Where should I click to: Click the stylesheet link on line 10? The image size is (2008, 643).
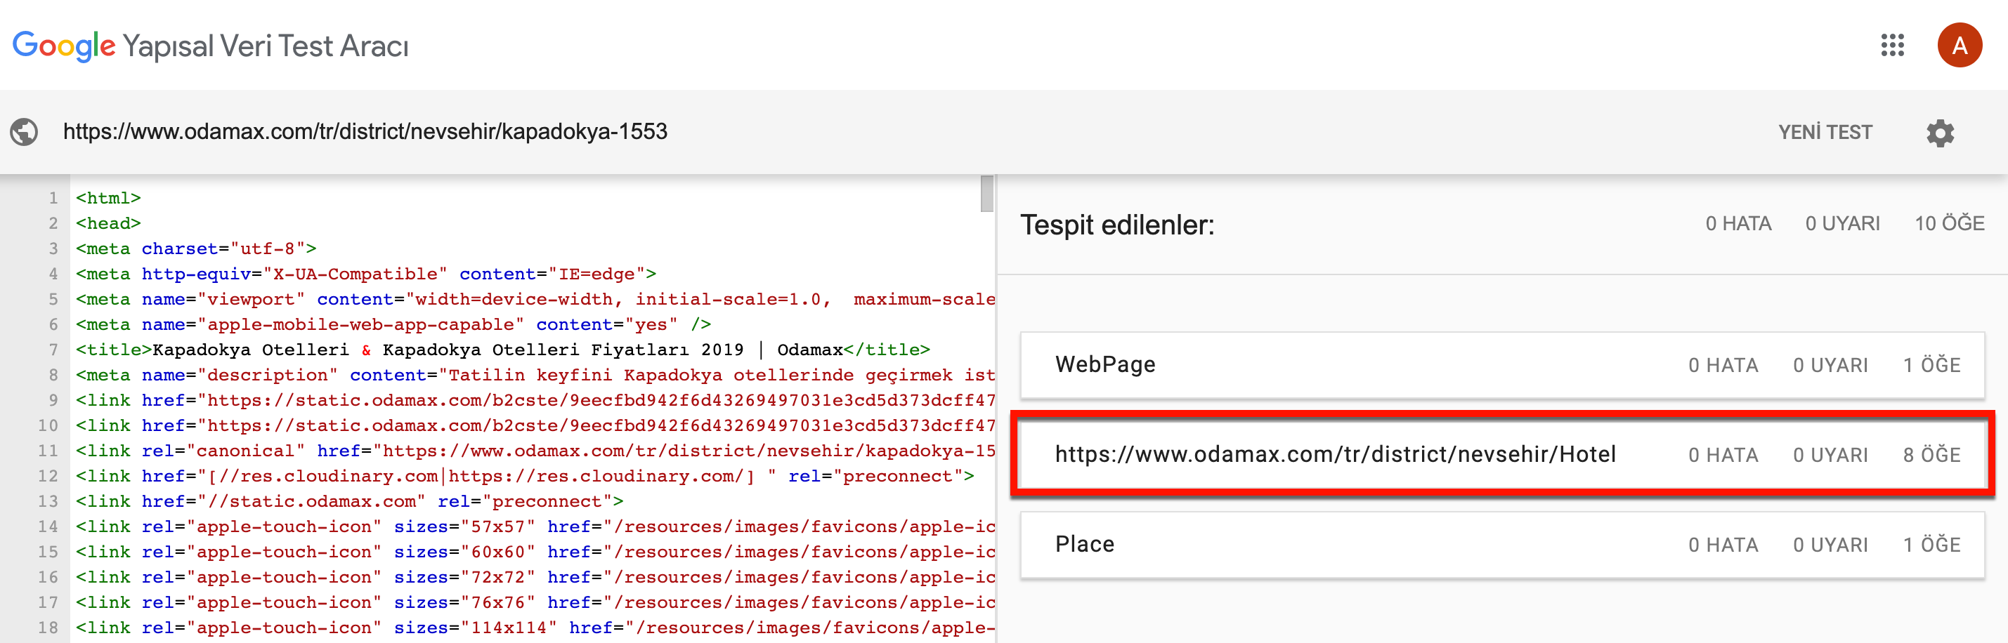point(535,426)
